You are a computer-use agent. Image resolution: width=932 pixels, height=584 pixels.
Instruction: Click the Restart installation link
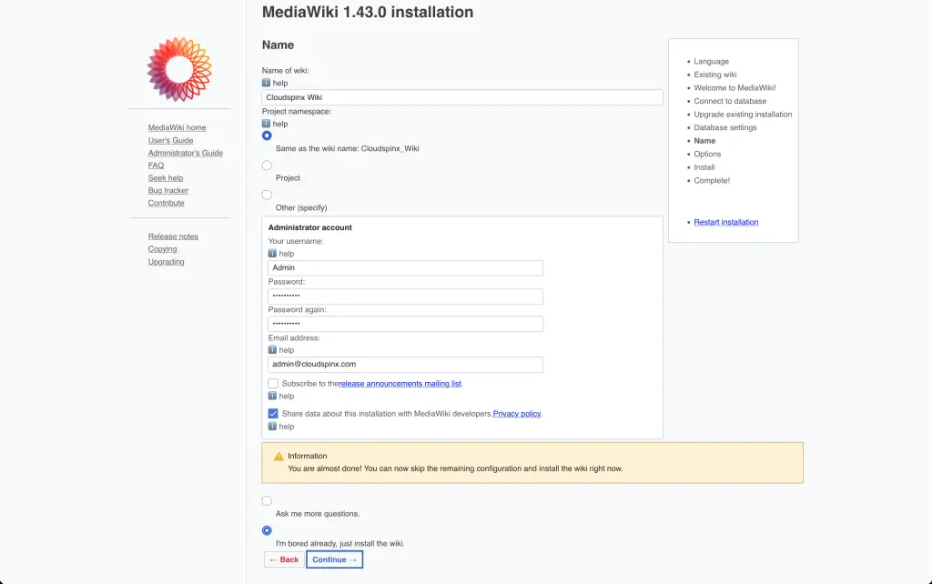[x=725, y=222]
